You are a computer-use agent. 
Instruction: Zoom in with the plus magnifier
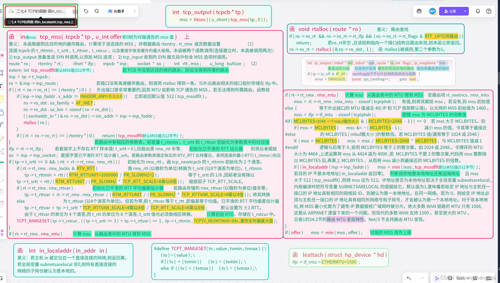[x=475, y=278]
